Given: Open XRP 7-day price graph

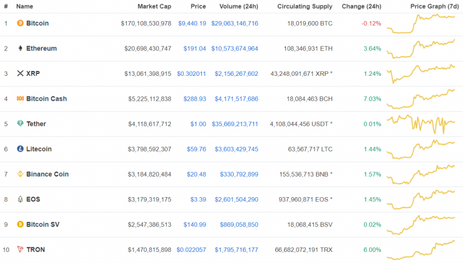Looking at the screenshot, I should [x=421, y=73].
